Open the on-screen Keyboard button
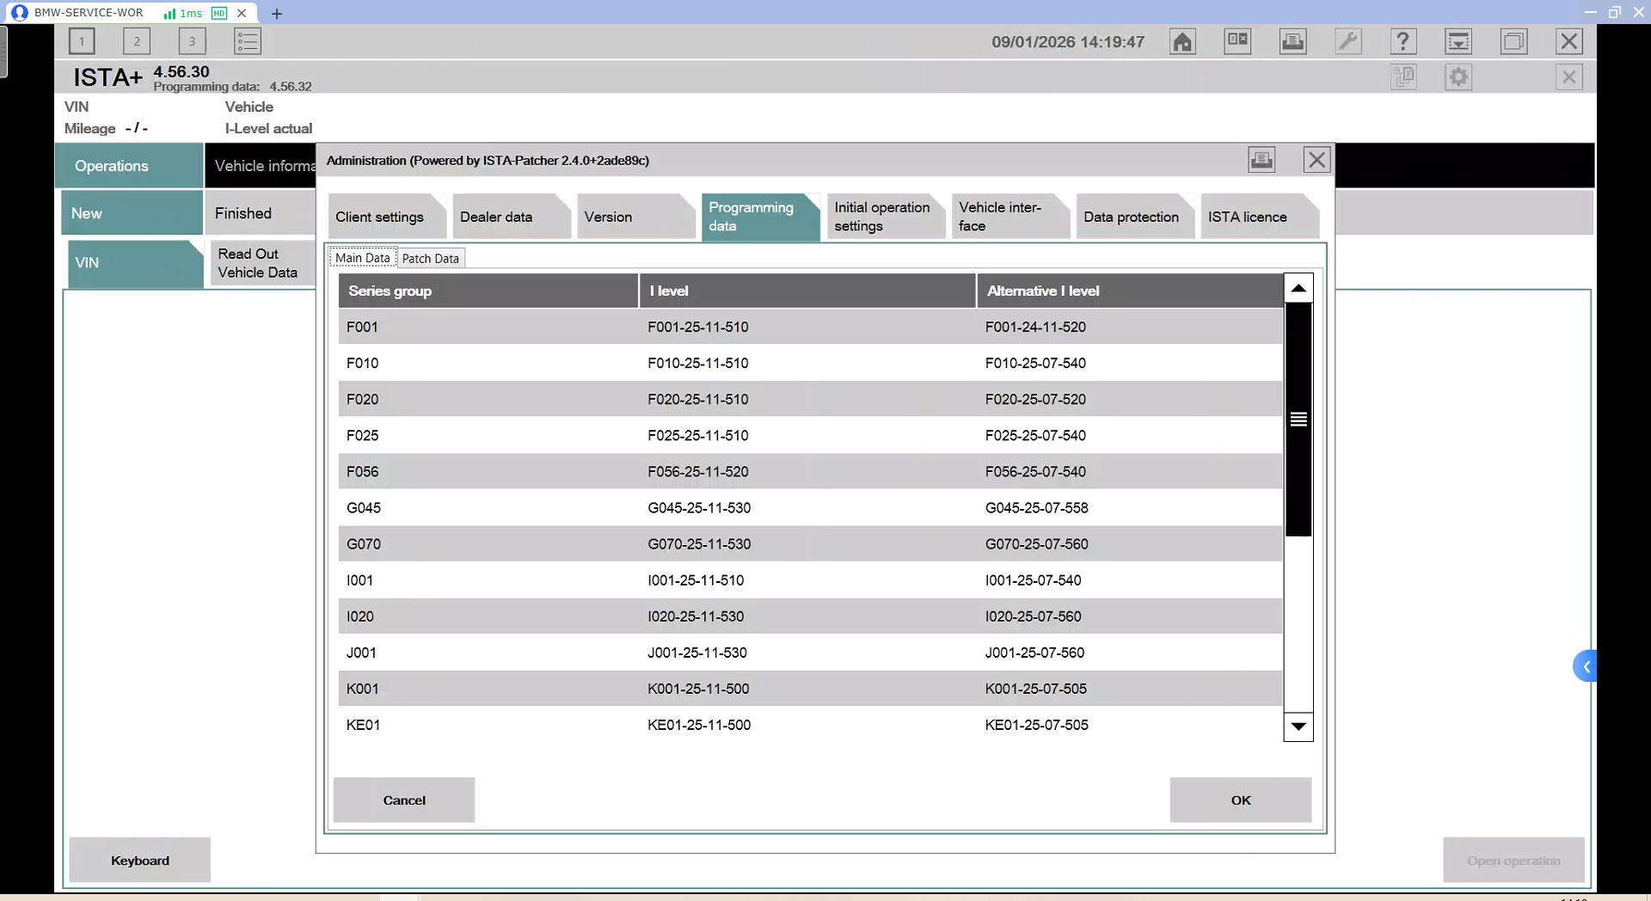Viewport: 1651px width, 901px height. (139, 861)
